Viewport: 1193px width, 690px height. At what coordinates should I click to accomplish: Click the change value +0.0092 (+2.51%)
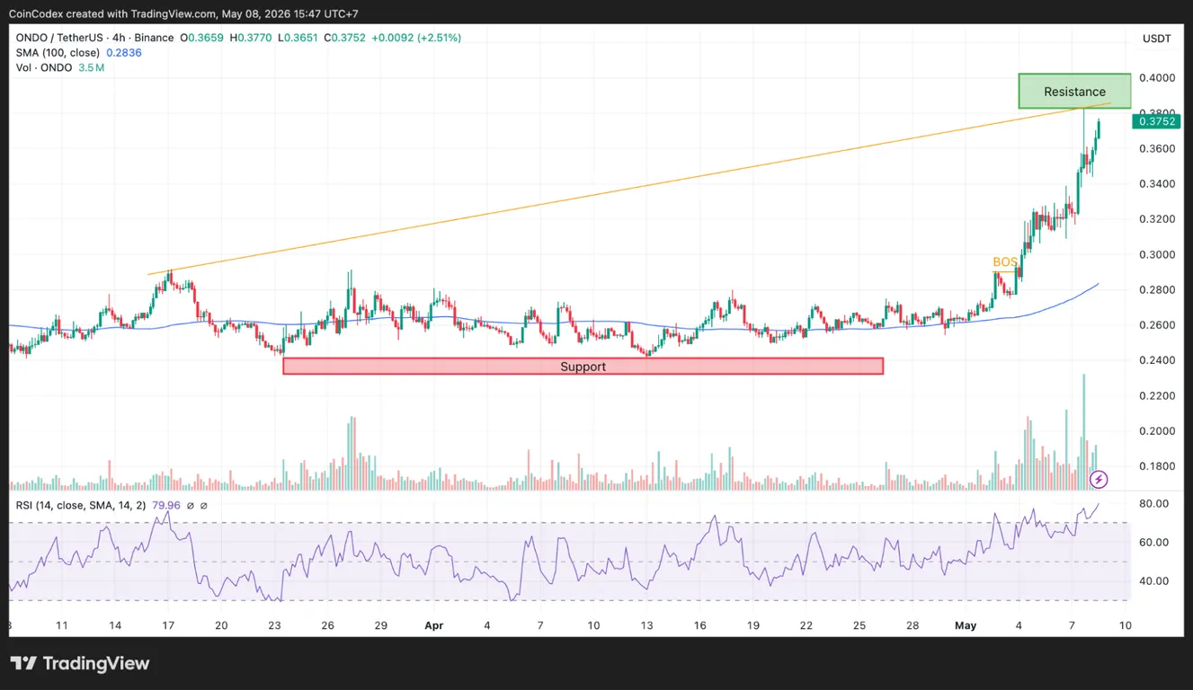pos(418,38)
